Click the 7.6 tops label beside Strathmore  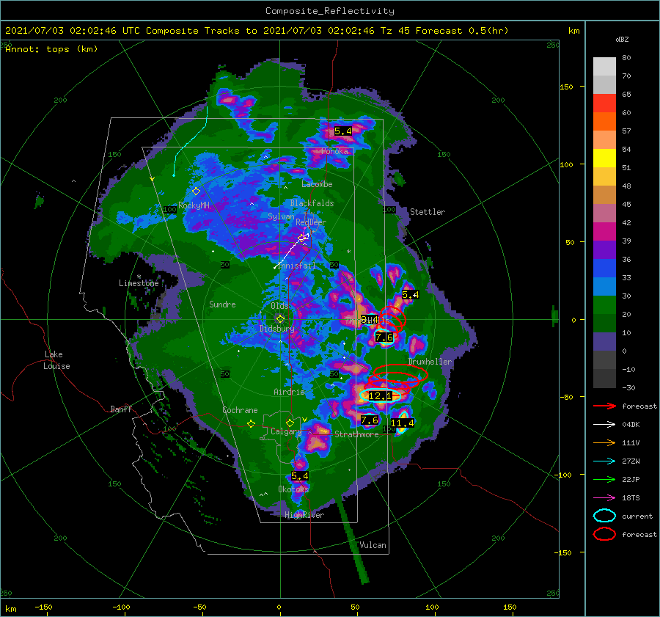369,420
